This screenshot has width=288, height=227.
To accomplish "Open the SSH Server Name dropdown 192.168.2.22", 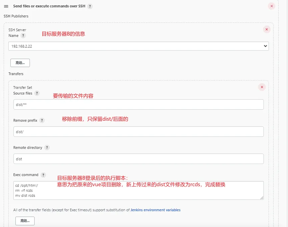I will tap(138, 46).
